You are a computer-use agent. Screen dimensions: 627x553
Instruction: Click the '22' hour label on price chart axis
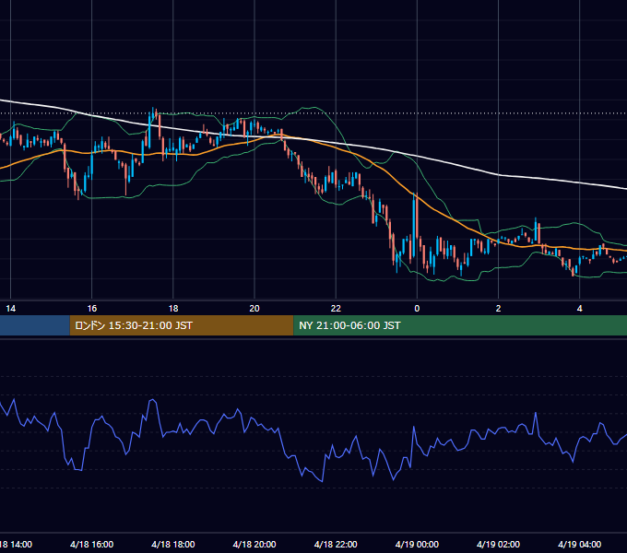(336, 309)
